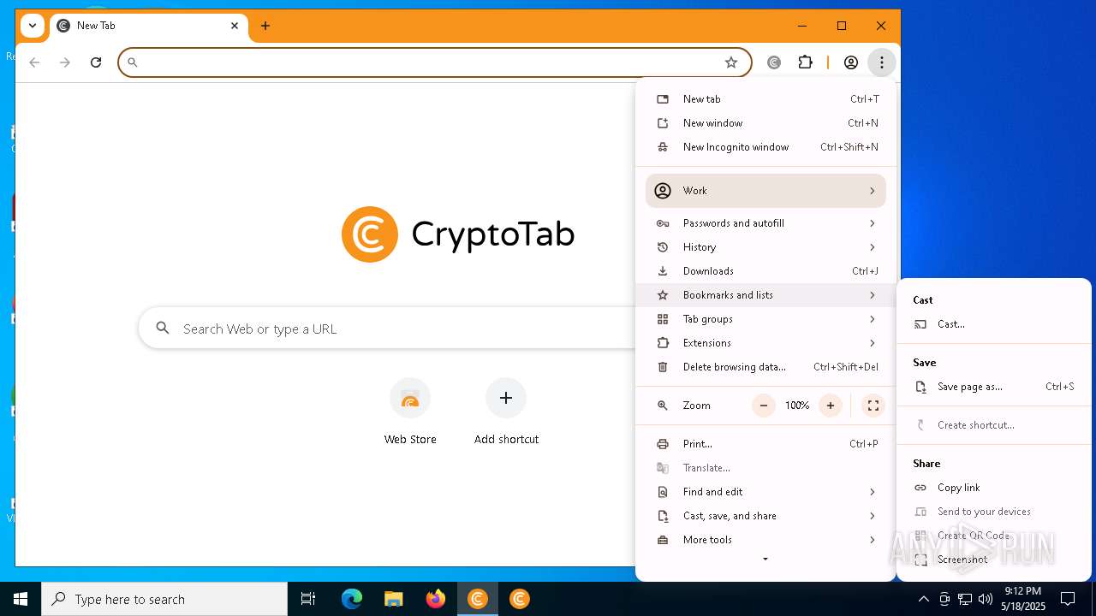Select New window menu entry
This screenshot has width=1096, height=616.
[x=765, y=123]
